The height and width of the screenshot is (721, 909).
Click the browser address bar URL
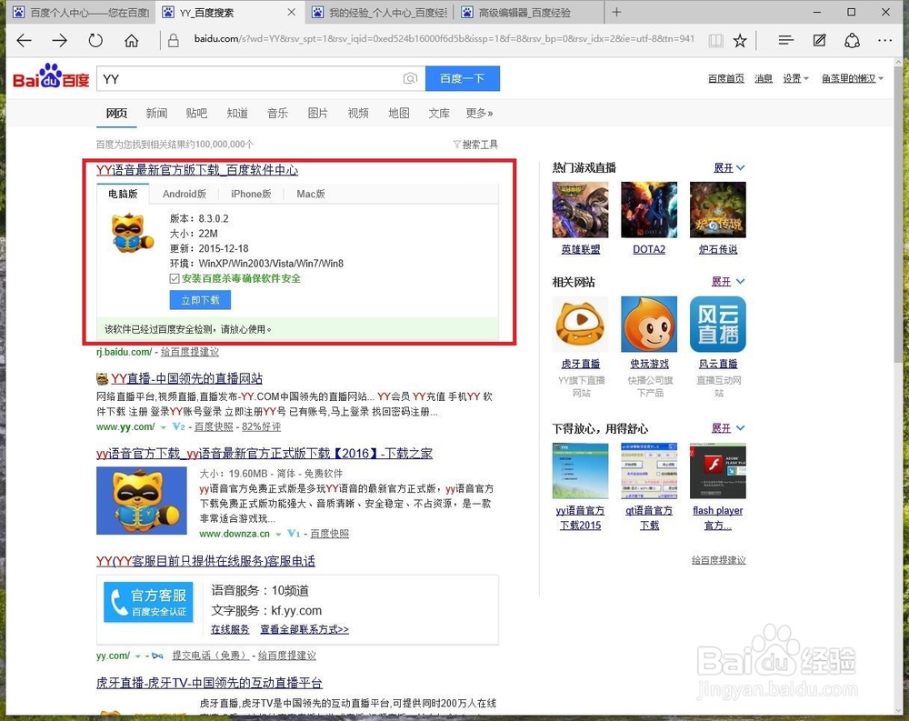click(x=444, y=39)
